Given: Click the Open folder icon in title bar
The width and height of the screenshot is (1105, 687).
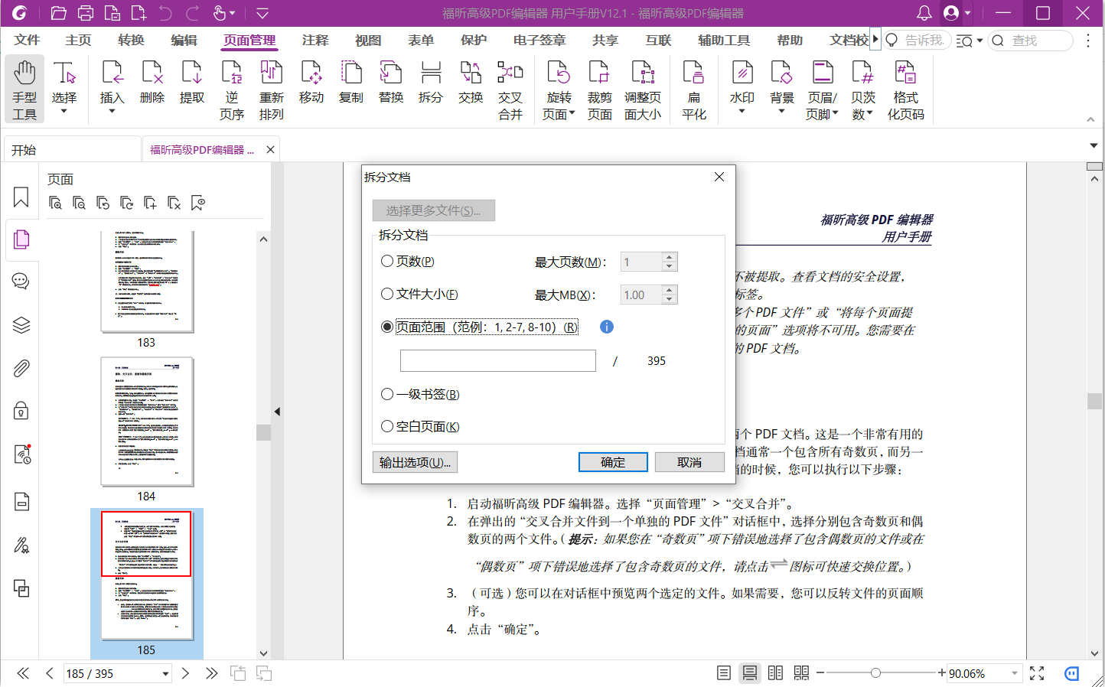Looking at the screenshot, I should point(58,13).
